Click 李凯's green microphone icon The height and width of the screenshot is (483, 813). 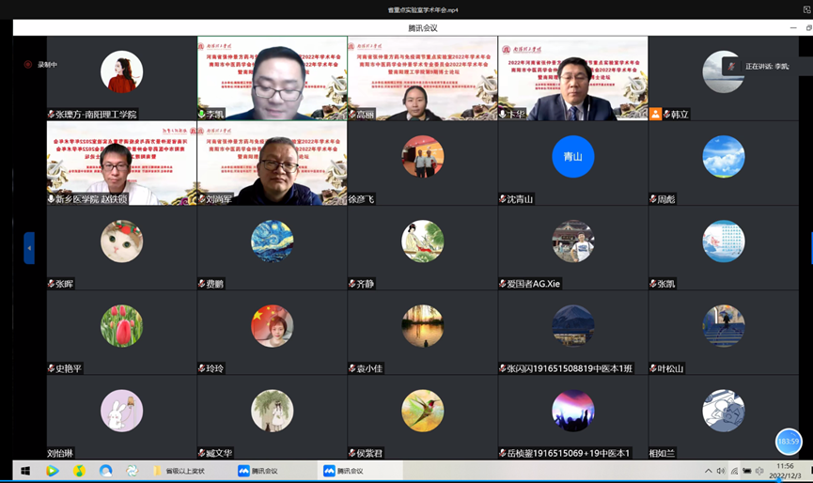pyautogui.click(x=202, y=115)
